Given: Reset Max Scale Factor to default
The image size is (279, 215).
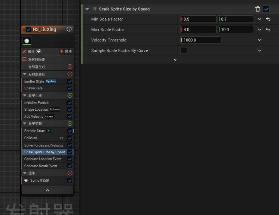Looking at the screenshot, I should coord(268,30).
